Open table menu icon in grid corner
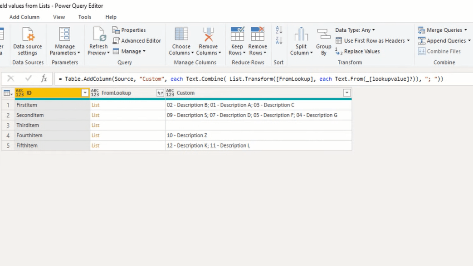Image resolution: width=473 pixels, height=266 pixels. point(8,93)
